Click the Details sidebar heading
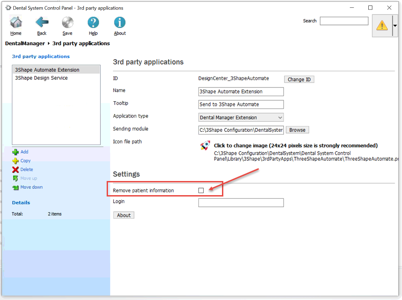The height and width of the screenshot is (300, 402). click(21, 202)
